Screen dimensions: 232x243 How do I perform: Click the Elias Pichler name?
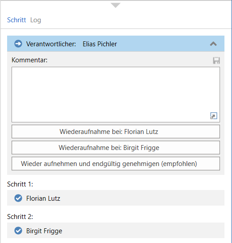click(100, 44)
